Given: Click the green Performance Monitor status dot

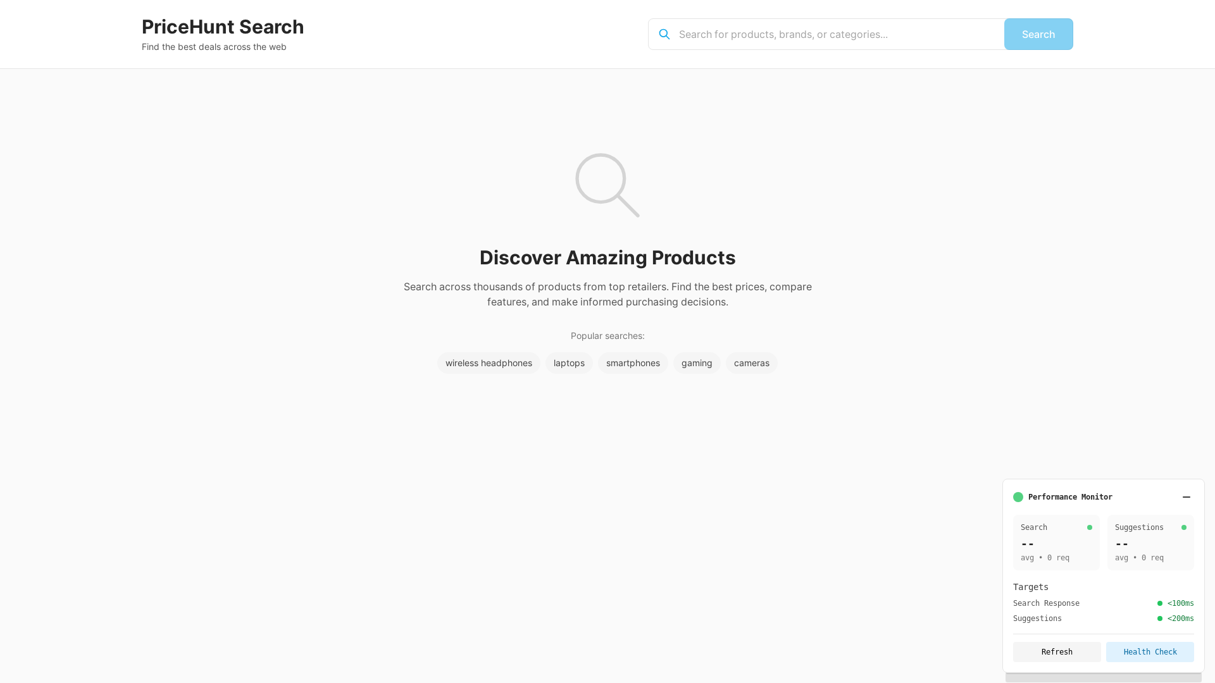Looking at the screenshot, I should (1018, 497).
